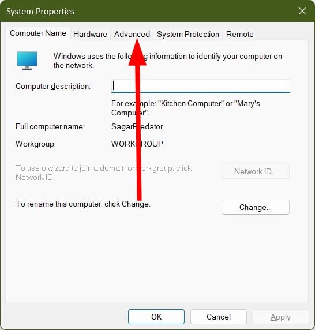This screenshot has width=315, height=330.
Task: Switch to the Advanced tab
Action: [132, 34]
